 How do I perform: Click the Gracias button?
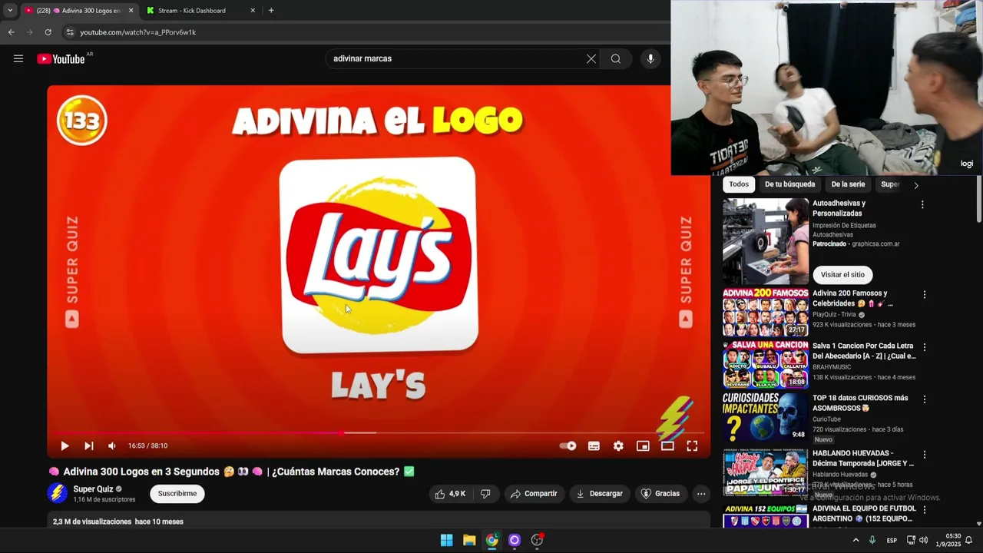pyautogui.click(x=660, y=494)
